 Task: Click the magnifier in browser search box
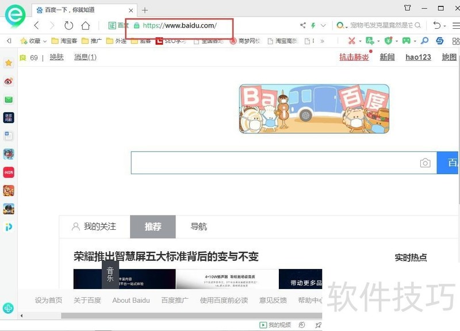tap(418, 25)
